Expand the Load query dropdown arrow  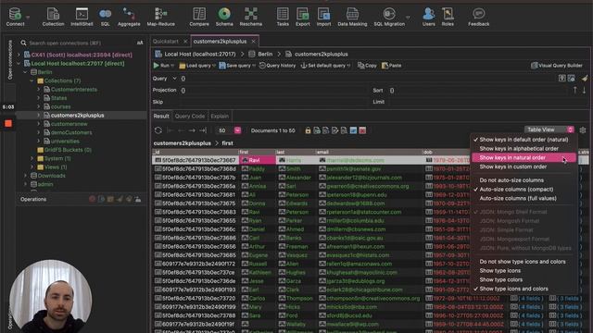(x=214, y=66)
